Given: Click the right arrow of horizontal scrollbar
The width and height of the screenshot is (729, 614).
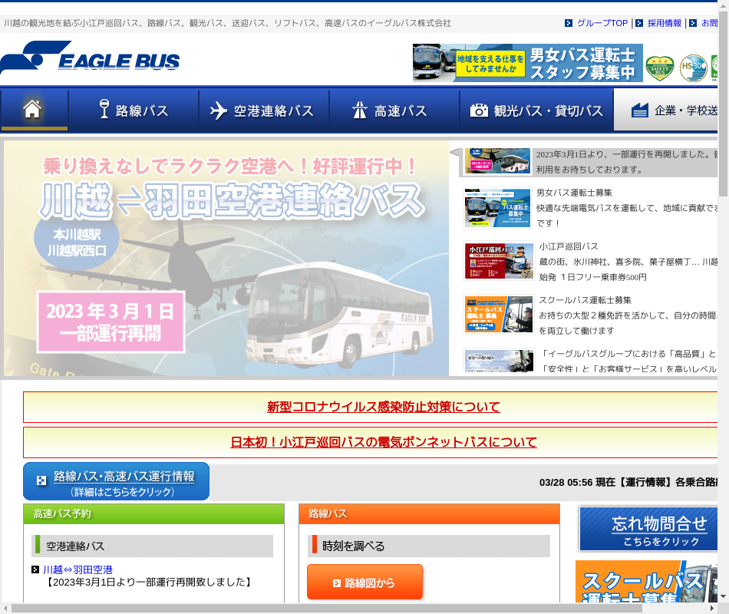Looking at the screenshot, I should coord(712,609).
